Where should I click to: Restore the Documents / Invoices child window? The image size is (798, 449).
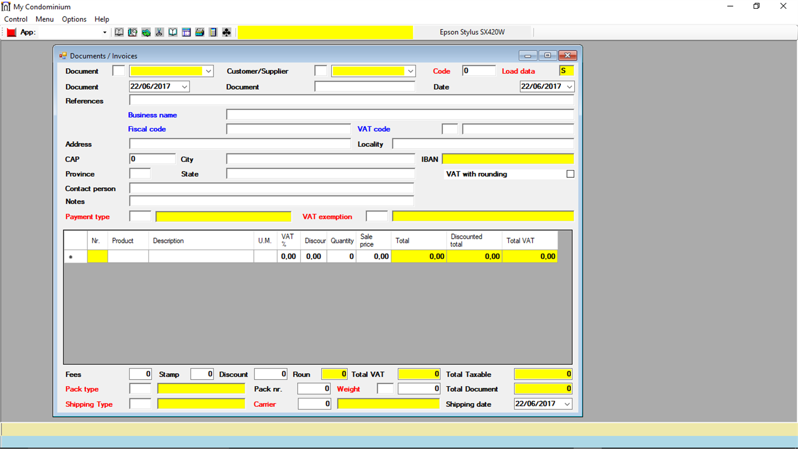click(548, 55)
